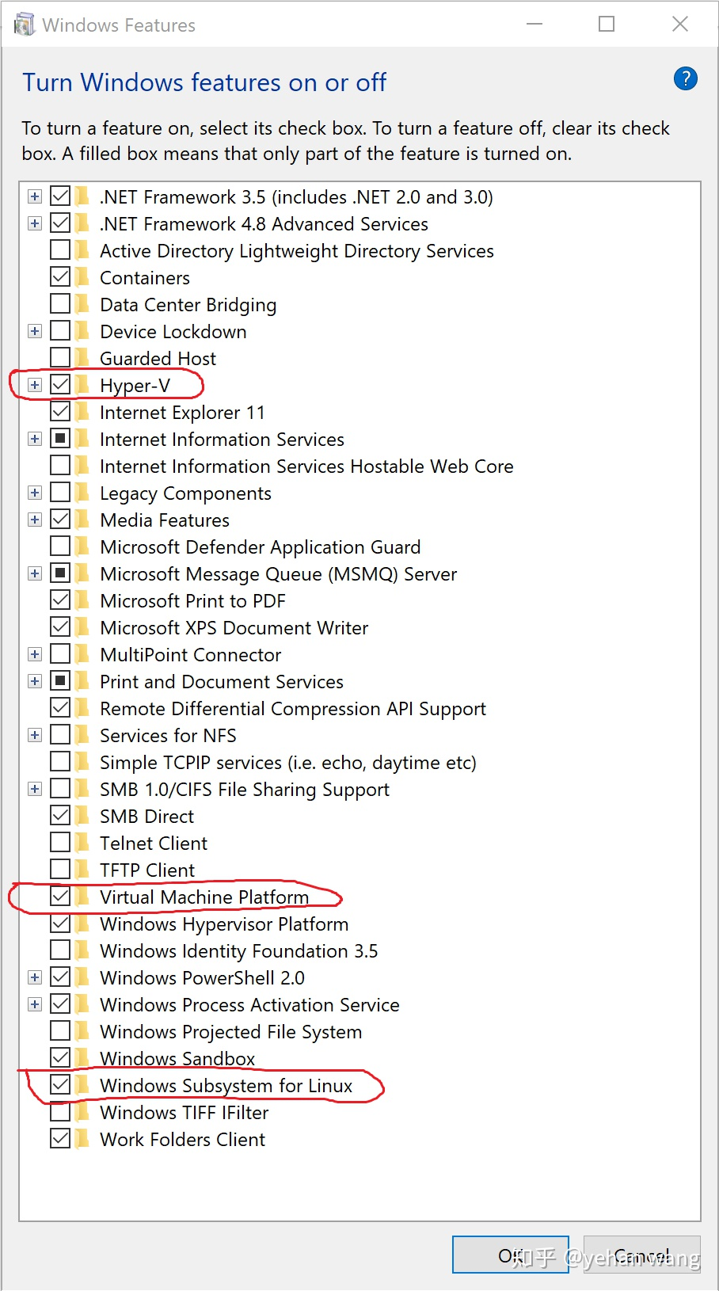Minimize the Windows Features window
Screen dimensions: 719x1291
[534, 25]
